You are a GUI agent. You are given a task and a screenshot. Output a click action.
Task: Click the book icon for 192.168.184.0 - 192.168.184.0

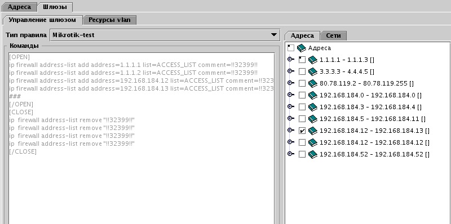tap(313, 95)
